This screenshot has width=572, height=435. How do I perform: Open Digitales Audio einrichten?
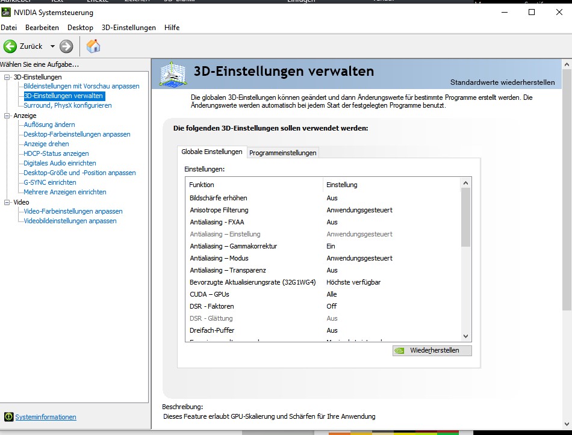pyautogui.click(x=60, y=163)
